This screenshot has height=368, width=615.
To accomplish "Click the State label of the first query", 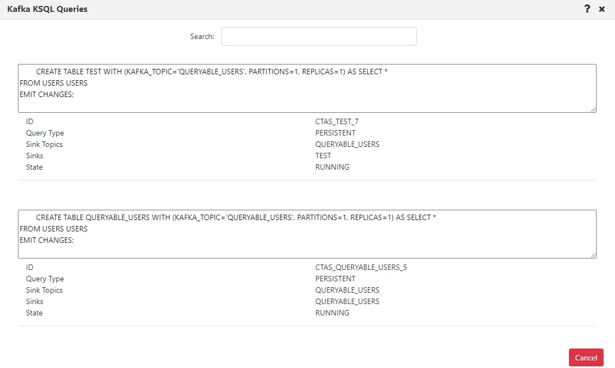I will click(34, 167).
